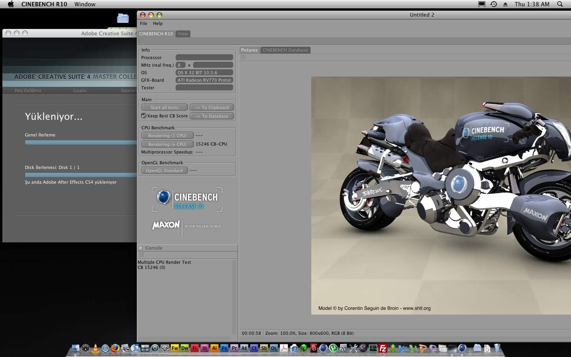This screenshot has height=357, width=571.
Task: Click the display icon in the menu bar
Action: pyautogui.click(x=482, y=4)
